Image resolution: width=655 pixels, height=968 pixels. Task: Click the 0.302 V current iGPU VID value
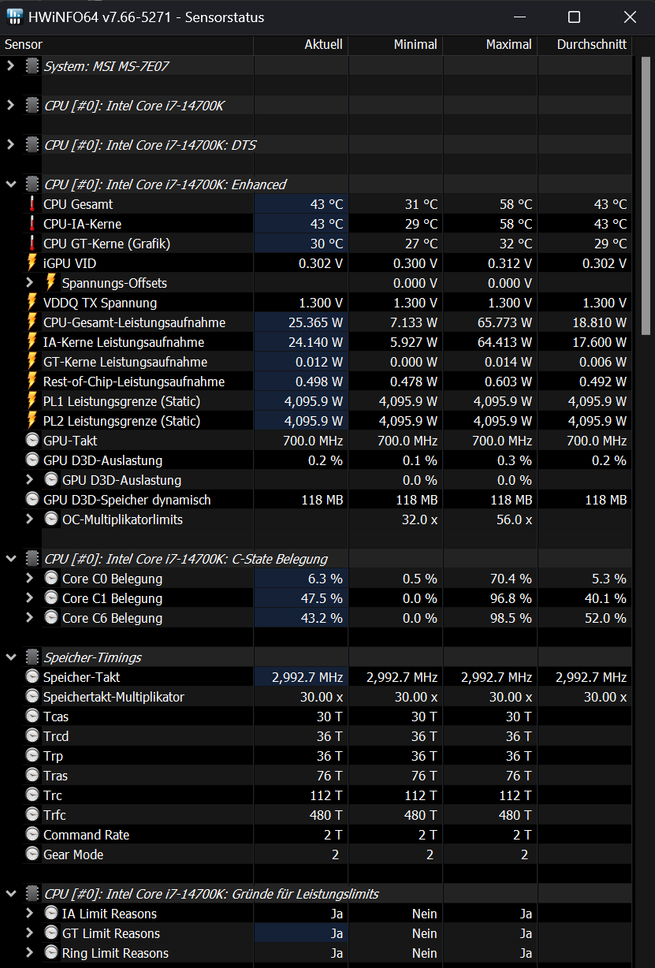[321, 263]
